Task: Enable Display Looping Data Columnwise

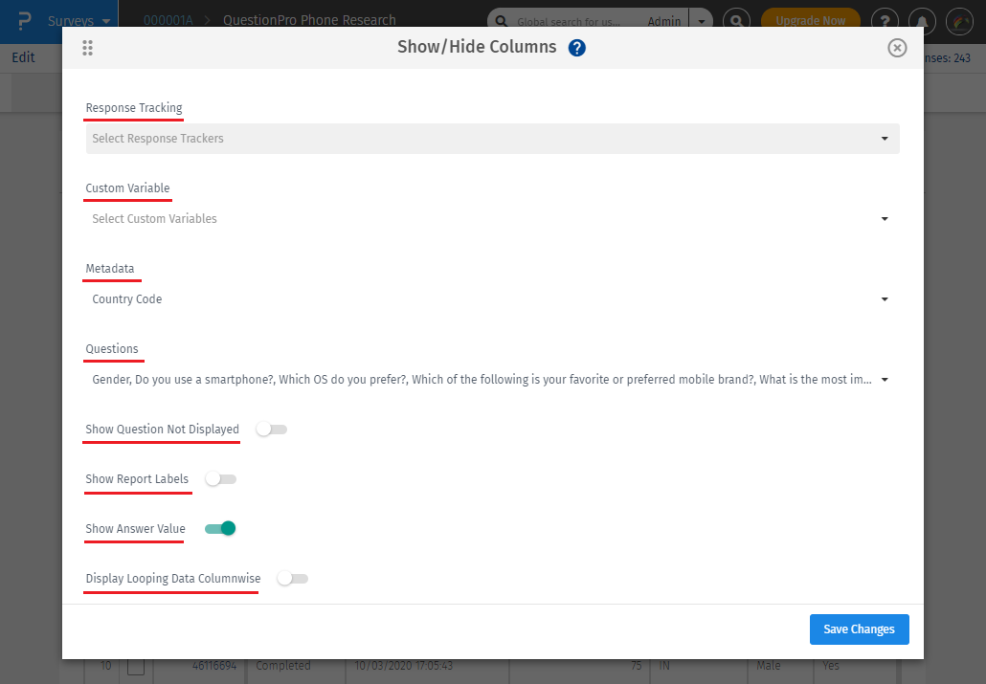Action: tap(292, 578)
